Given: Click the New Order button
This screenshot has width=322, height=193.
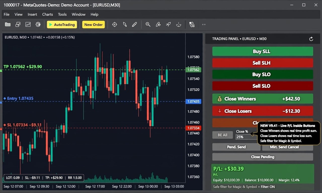Looking at the screenshot, I should click(x=94, y=25).
